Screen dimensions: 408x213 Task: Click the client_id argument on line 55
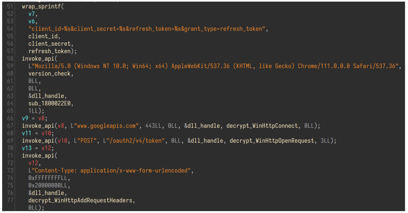click(x=43, y=36)
